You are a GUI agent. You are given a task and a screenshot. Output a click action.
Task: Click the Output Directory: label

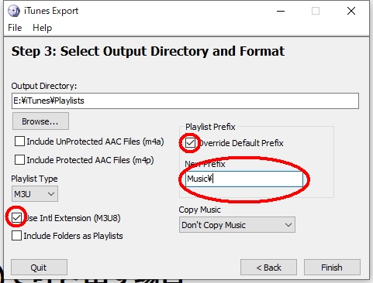coord(44,86)
